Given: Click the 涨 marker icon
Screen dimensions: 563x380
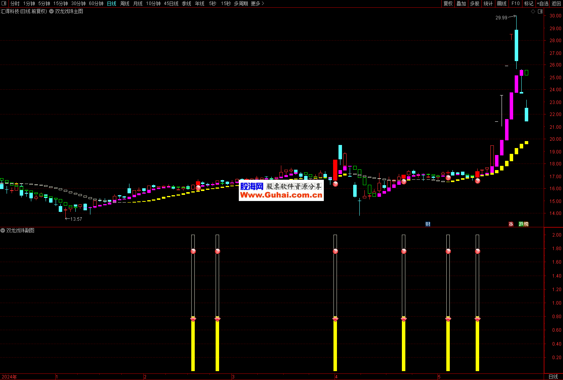Looking at the screenshot, I should [x=511, y=224].
